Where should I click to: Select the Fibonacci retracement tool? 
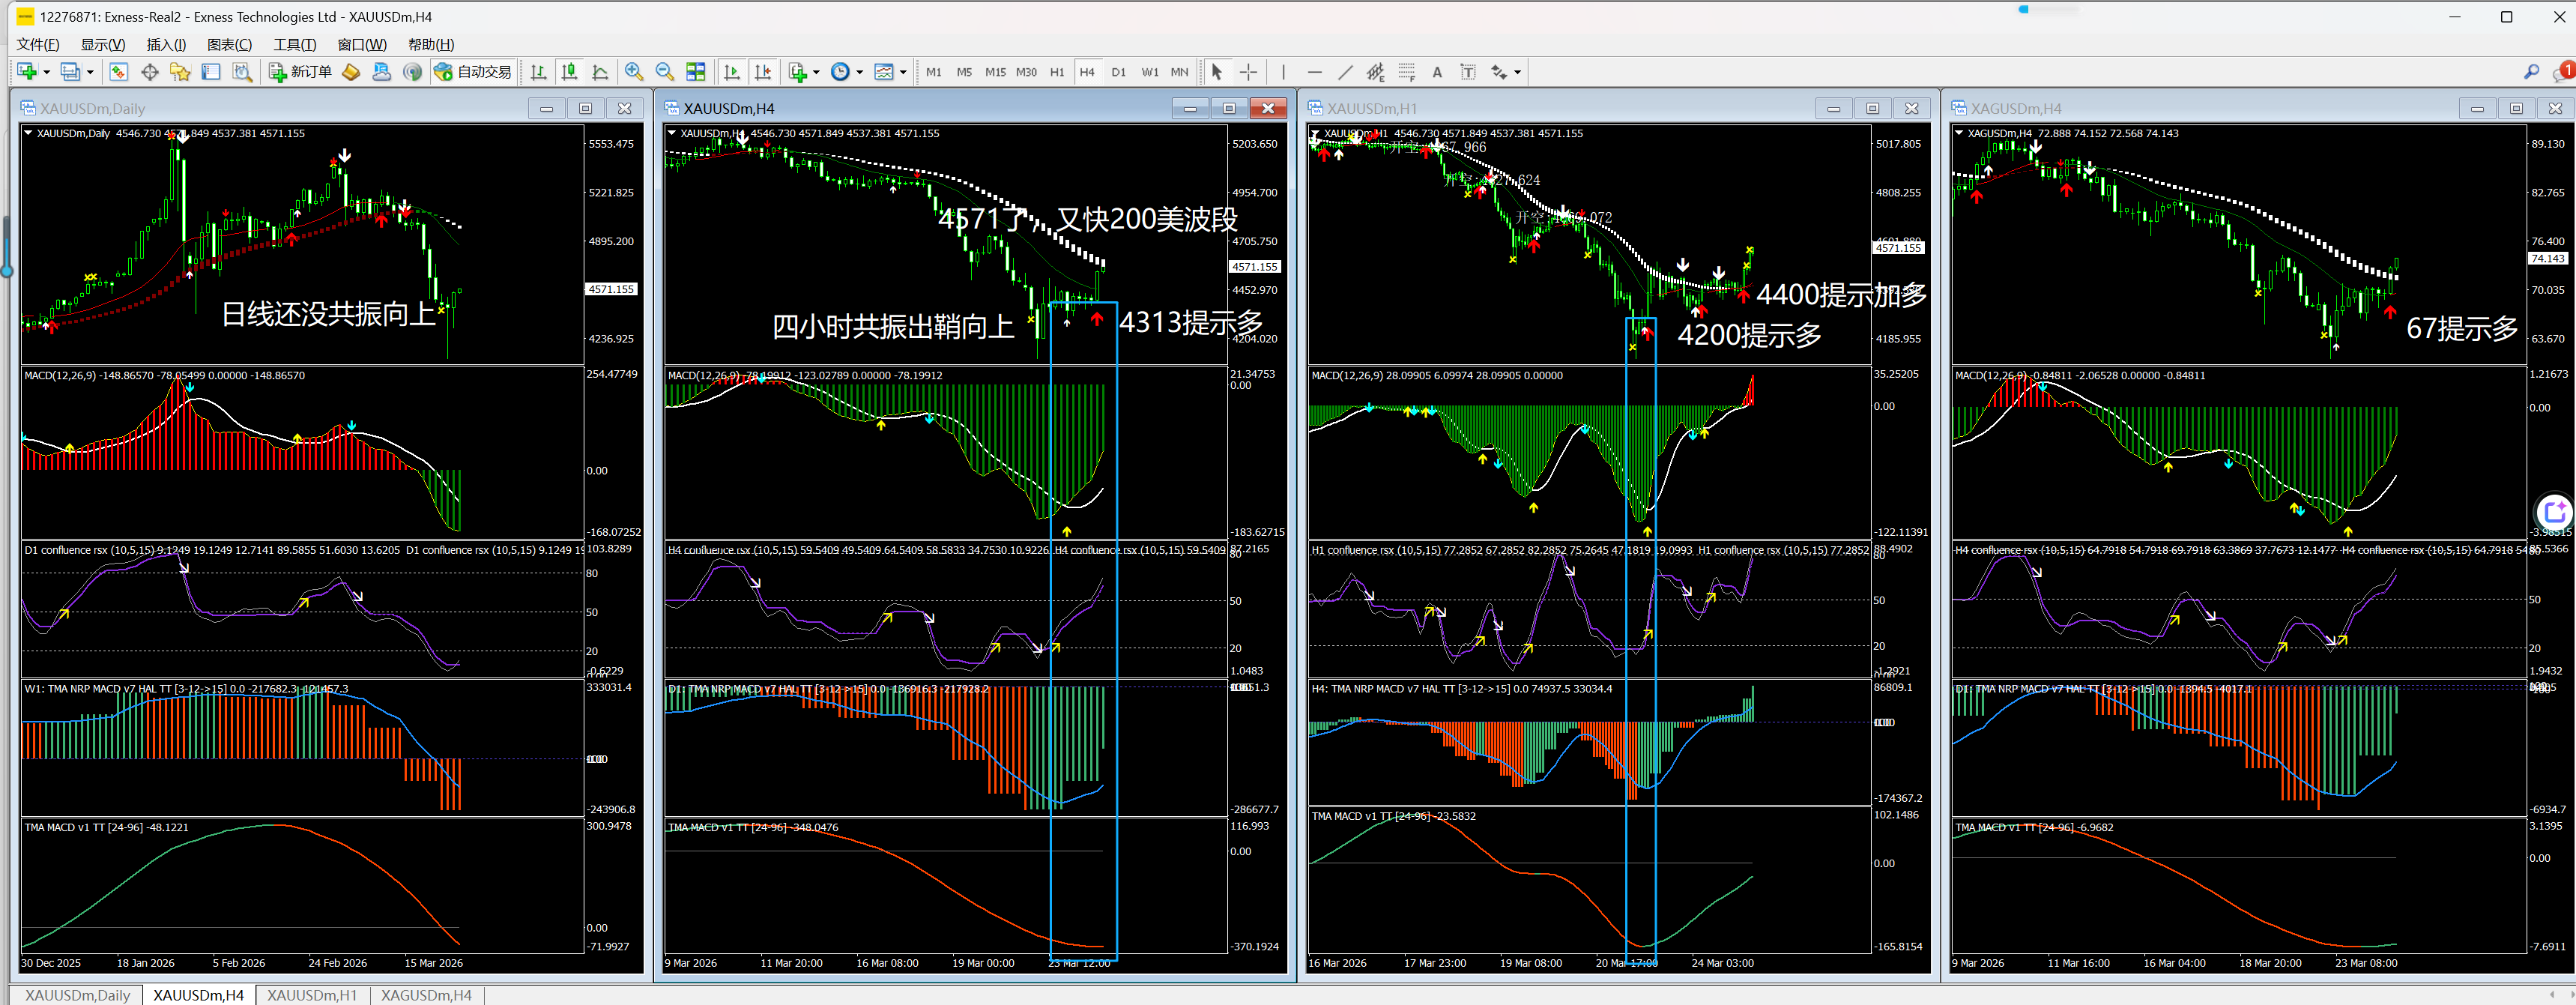[x=1407, y=72]
